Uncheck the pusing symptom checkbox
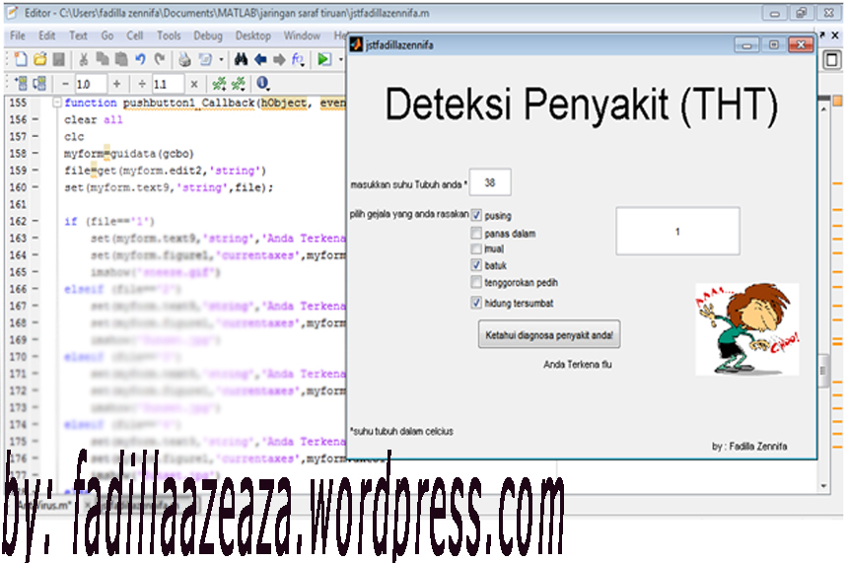 (476, 215)
